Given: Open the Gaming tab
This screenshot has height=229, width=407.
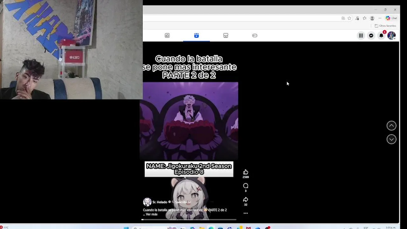Looking at the screenshot, I should pyautogui.click(x=255, y=36).
